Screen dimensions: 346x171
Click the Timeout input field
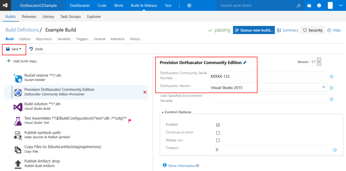[273, 150]
